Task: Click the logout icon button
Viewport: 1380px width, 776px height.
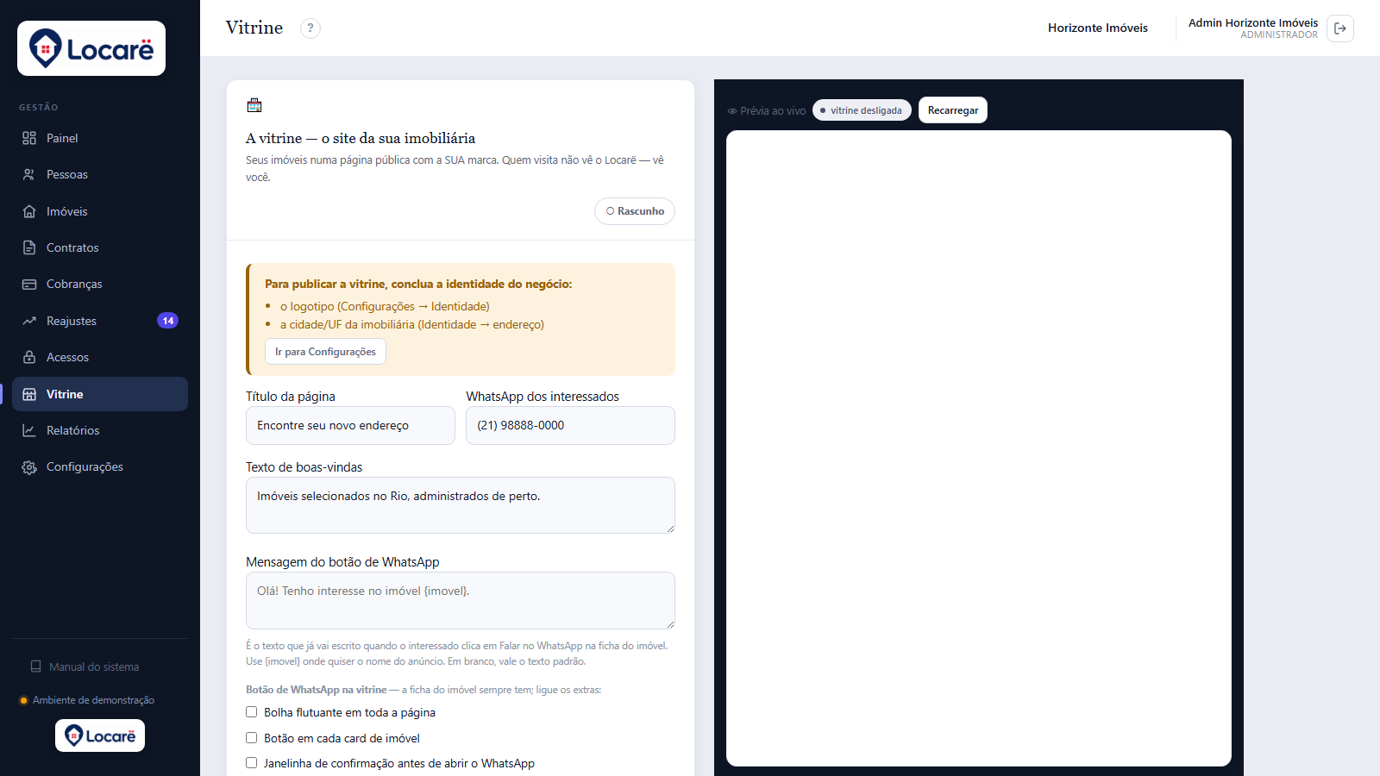Action: [1340, 28]
